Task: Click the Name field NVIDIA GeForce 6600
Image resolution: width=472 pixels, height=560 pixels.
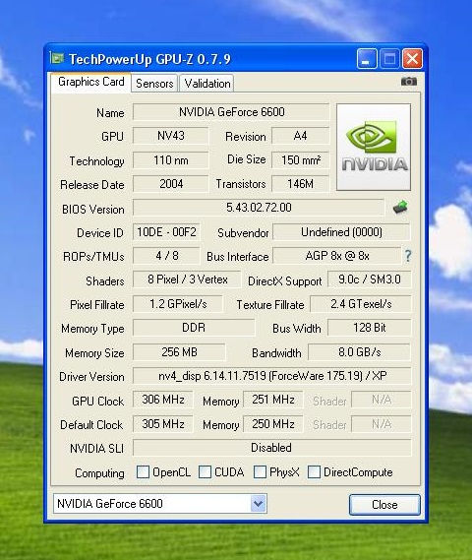Action: point(231,112)
